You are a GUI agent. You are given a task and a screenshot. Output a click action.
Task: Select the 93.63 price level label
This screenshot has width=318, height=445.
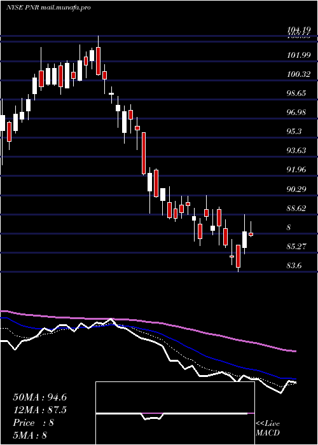[x=297, y=151]
